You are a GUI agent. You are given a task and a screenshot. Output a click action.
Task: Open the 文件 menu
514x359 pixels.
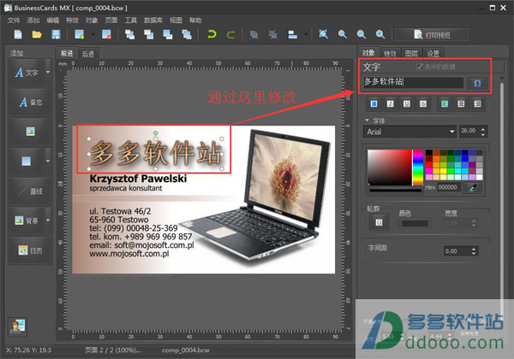14,21
